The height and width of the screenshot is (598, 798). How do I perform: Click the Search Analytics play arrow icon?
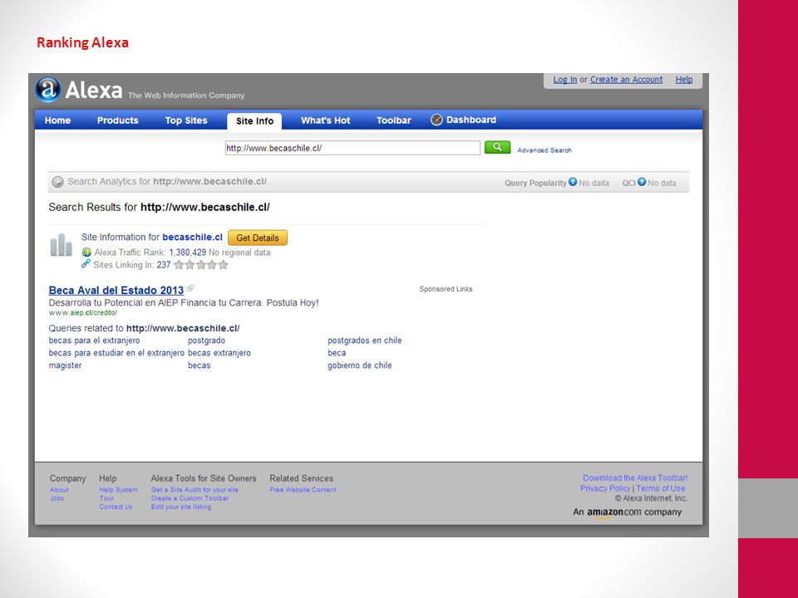click(58, 182)
